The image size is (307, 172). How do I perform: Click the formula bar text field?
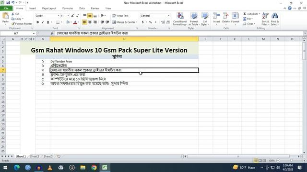179,33
